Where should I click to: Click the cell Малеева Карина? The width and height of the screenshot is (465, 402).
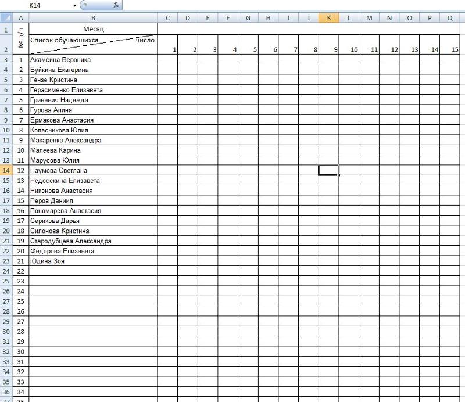[93, 150]
